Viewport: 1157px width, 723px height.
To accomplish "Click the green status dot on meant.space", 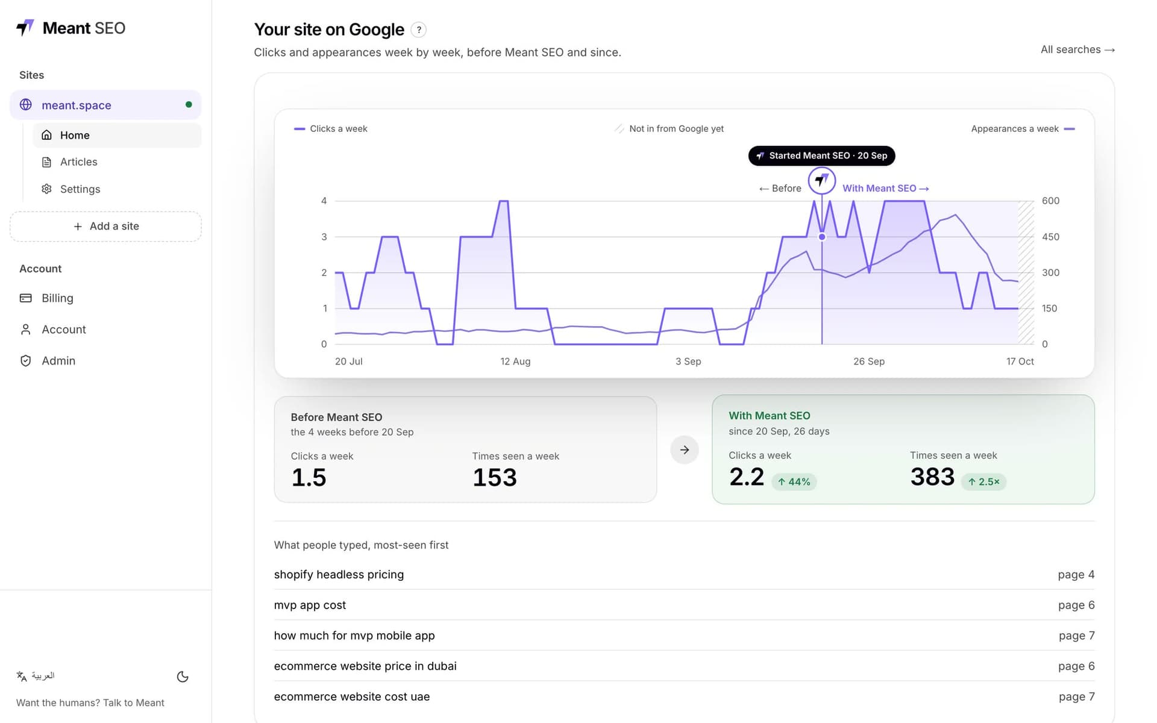I will pos(189,105).
